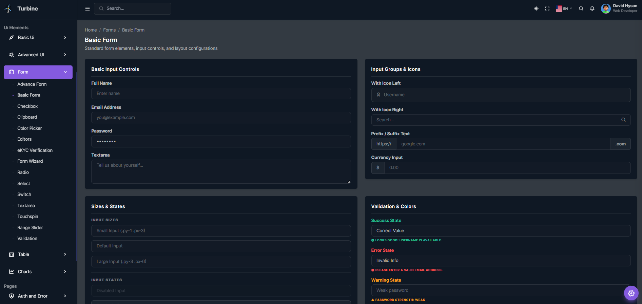
Task: Click Home breadcrumb link
Action: [x=91, y=30]
